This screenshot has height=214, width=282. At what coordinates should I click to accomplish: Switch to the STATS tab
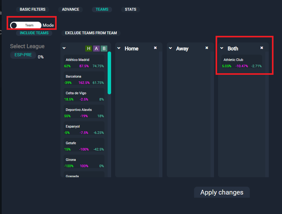click(x=130, y=9)
